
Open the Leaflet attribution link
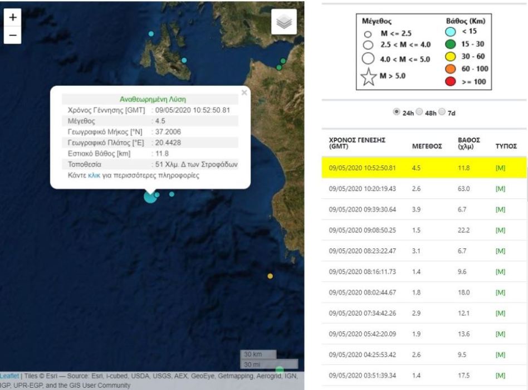point(9,376)
